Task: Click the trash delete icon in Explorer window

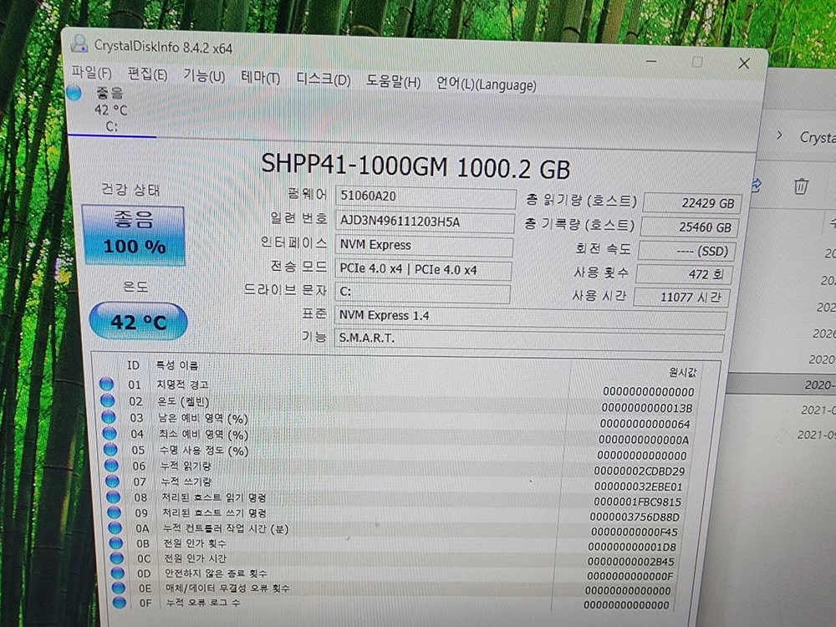Action: pos(800,186)
